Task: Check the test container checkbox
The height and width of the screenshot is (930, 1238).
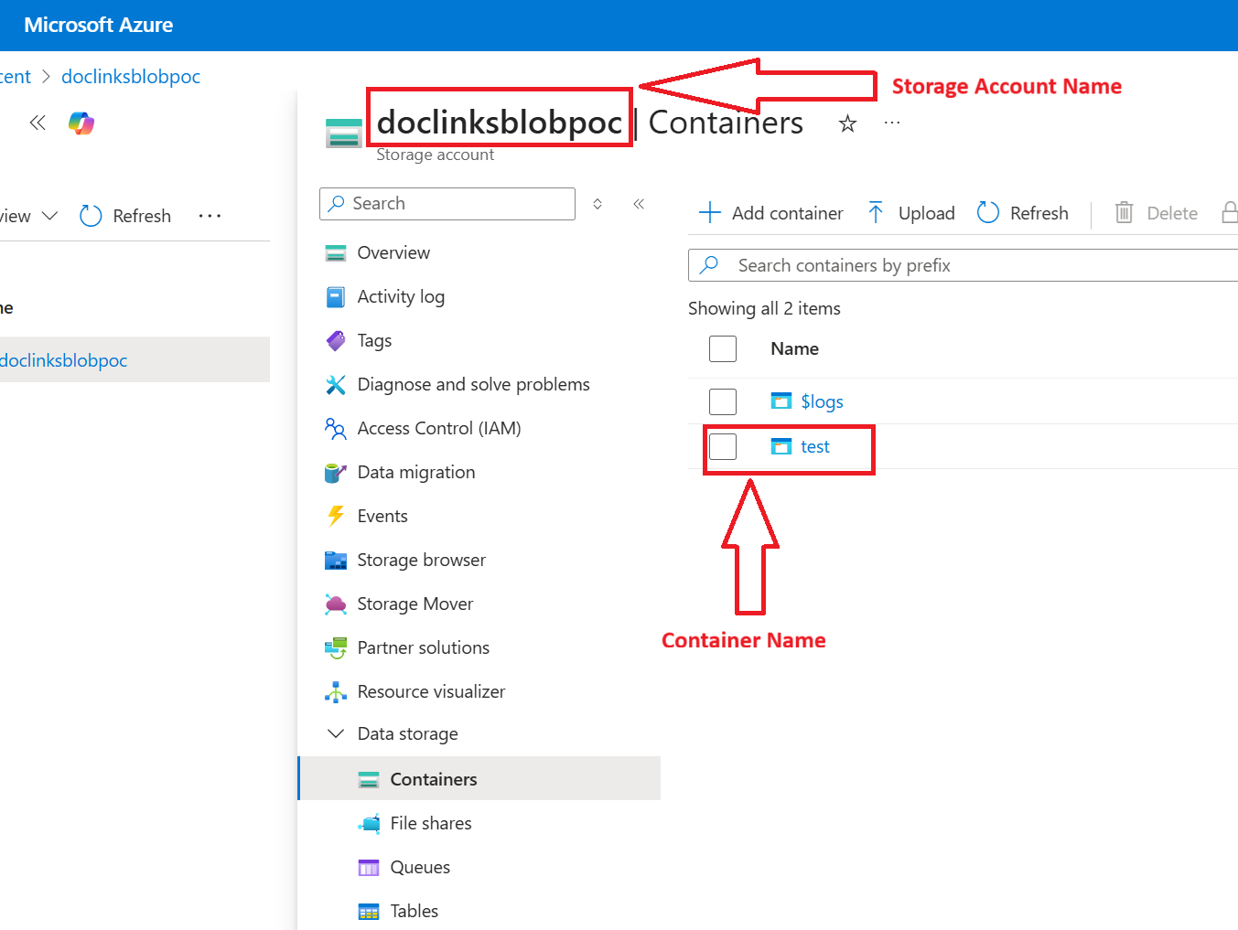Action: [x=723, y=446]
